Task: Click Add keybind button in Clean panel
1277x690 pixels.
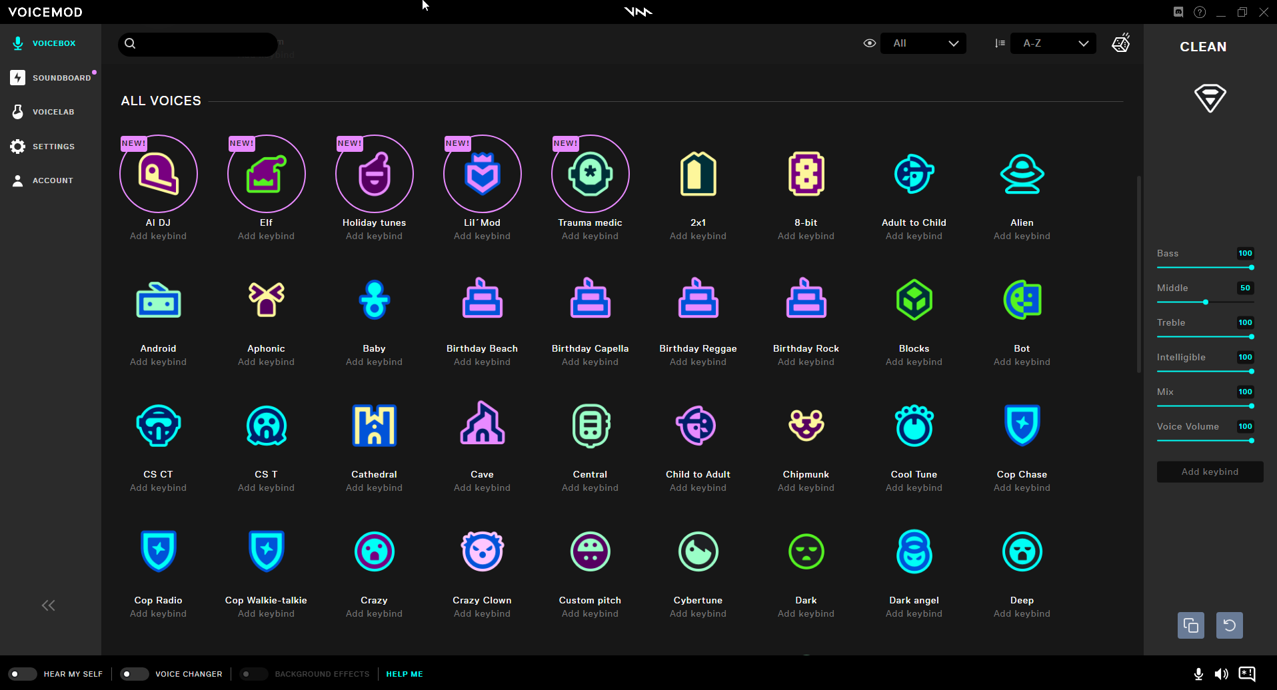Action: coord(1210,472)
